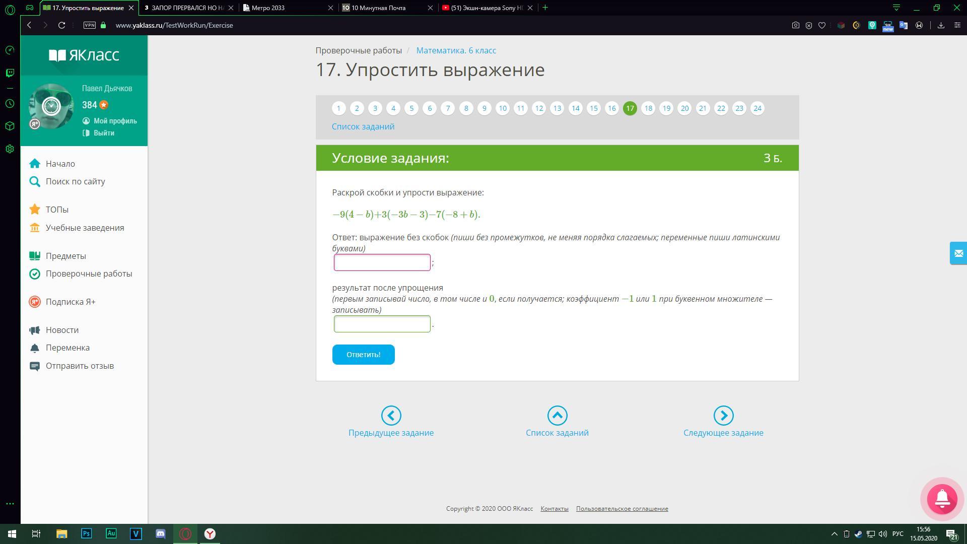Open the sidebar settings gear icon
Image resolution: width=967 pixels, height=544 pixels.
[x=10, y=149]
